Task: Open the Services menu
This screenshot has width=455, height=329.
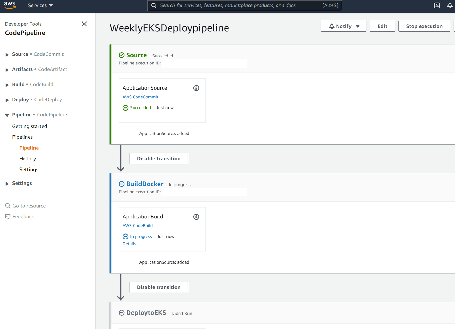Action: [40, 5]
